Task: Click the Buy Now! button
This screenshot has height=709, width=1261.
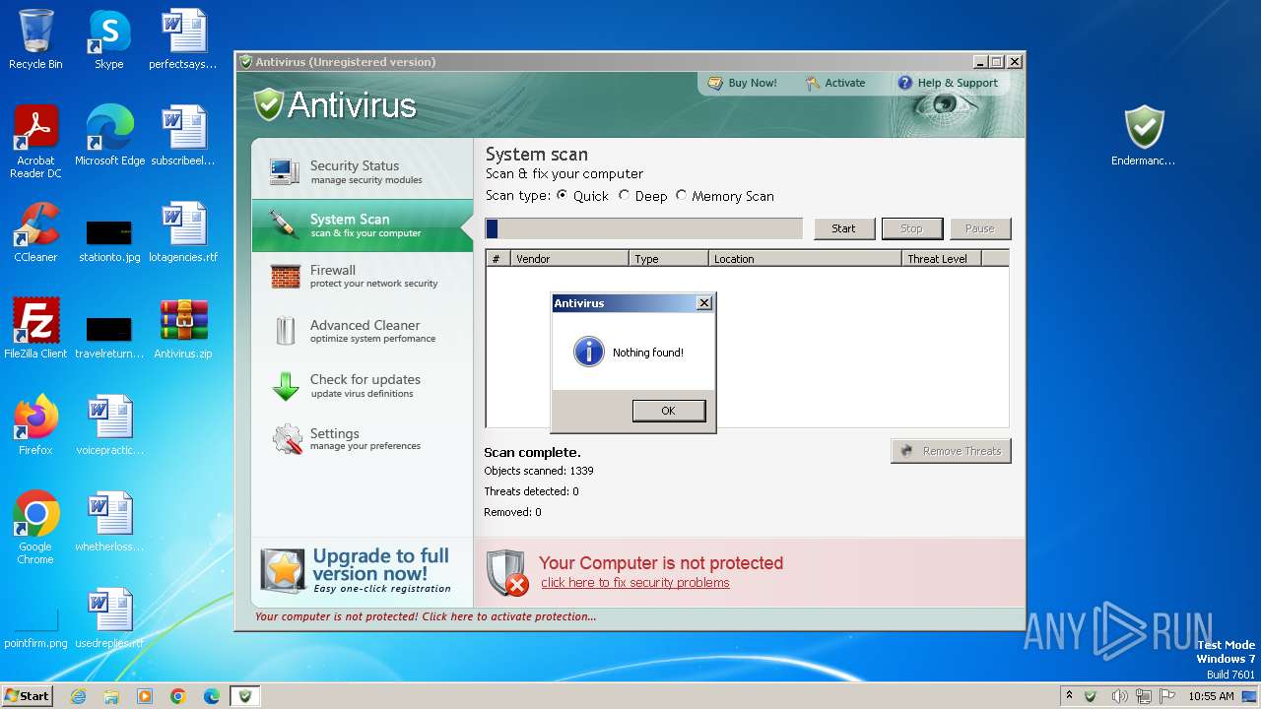Action: pyautogui.click(x=742, y=83)
